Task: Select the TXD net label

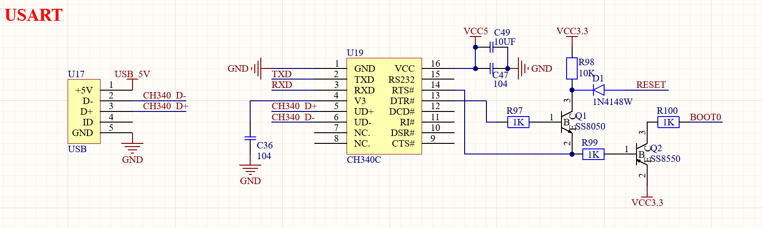Action: click(282, 74)
